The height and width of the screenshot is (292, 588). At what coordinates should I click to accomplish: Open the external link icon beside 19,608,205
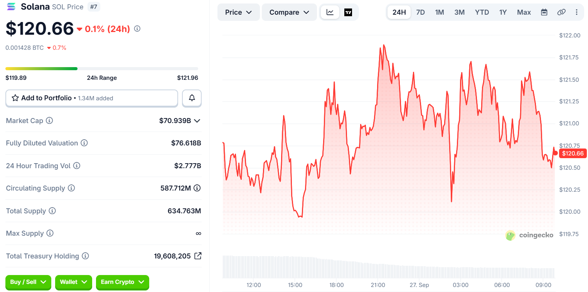(x=197, y=256)
